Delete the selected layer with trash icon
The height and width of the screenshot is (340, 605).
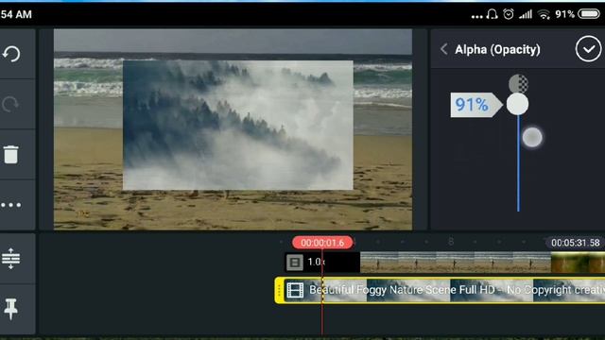click(x=10, y=155)
